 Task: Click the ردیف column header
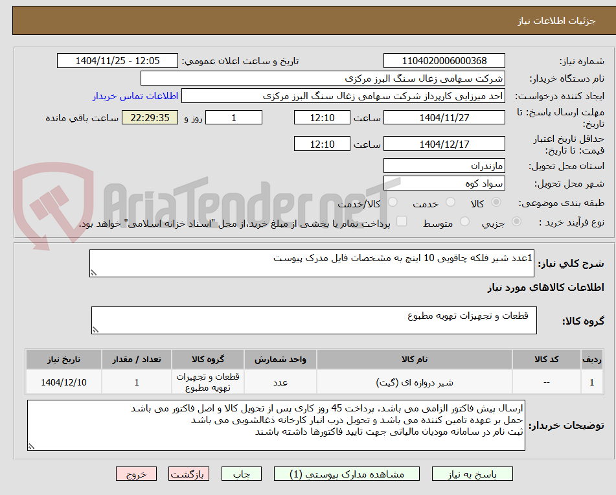coord(592,360)
